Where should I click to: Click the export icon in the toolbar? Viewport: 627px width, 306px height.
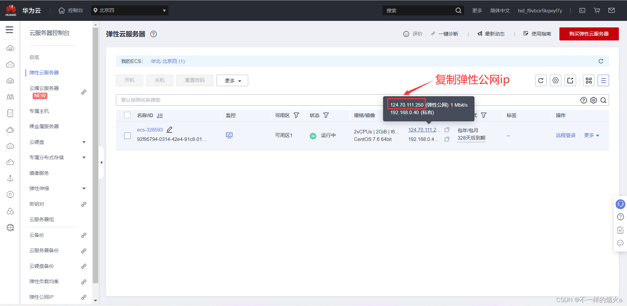point(570,81)
